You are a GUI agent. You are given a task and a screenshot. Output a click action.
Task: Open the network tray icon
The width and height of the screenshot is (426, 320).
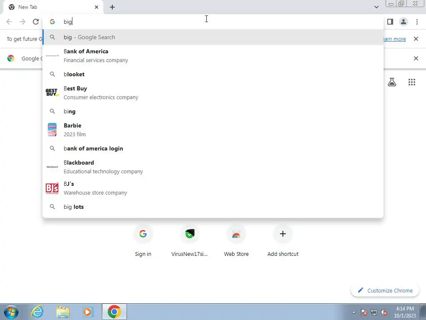374,312
